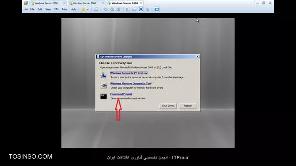Click the Unity mode toolbar icon
Image resolution: width=296 pixels, height=166 pixels.
(148, 10)
